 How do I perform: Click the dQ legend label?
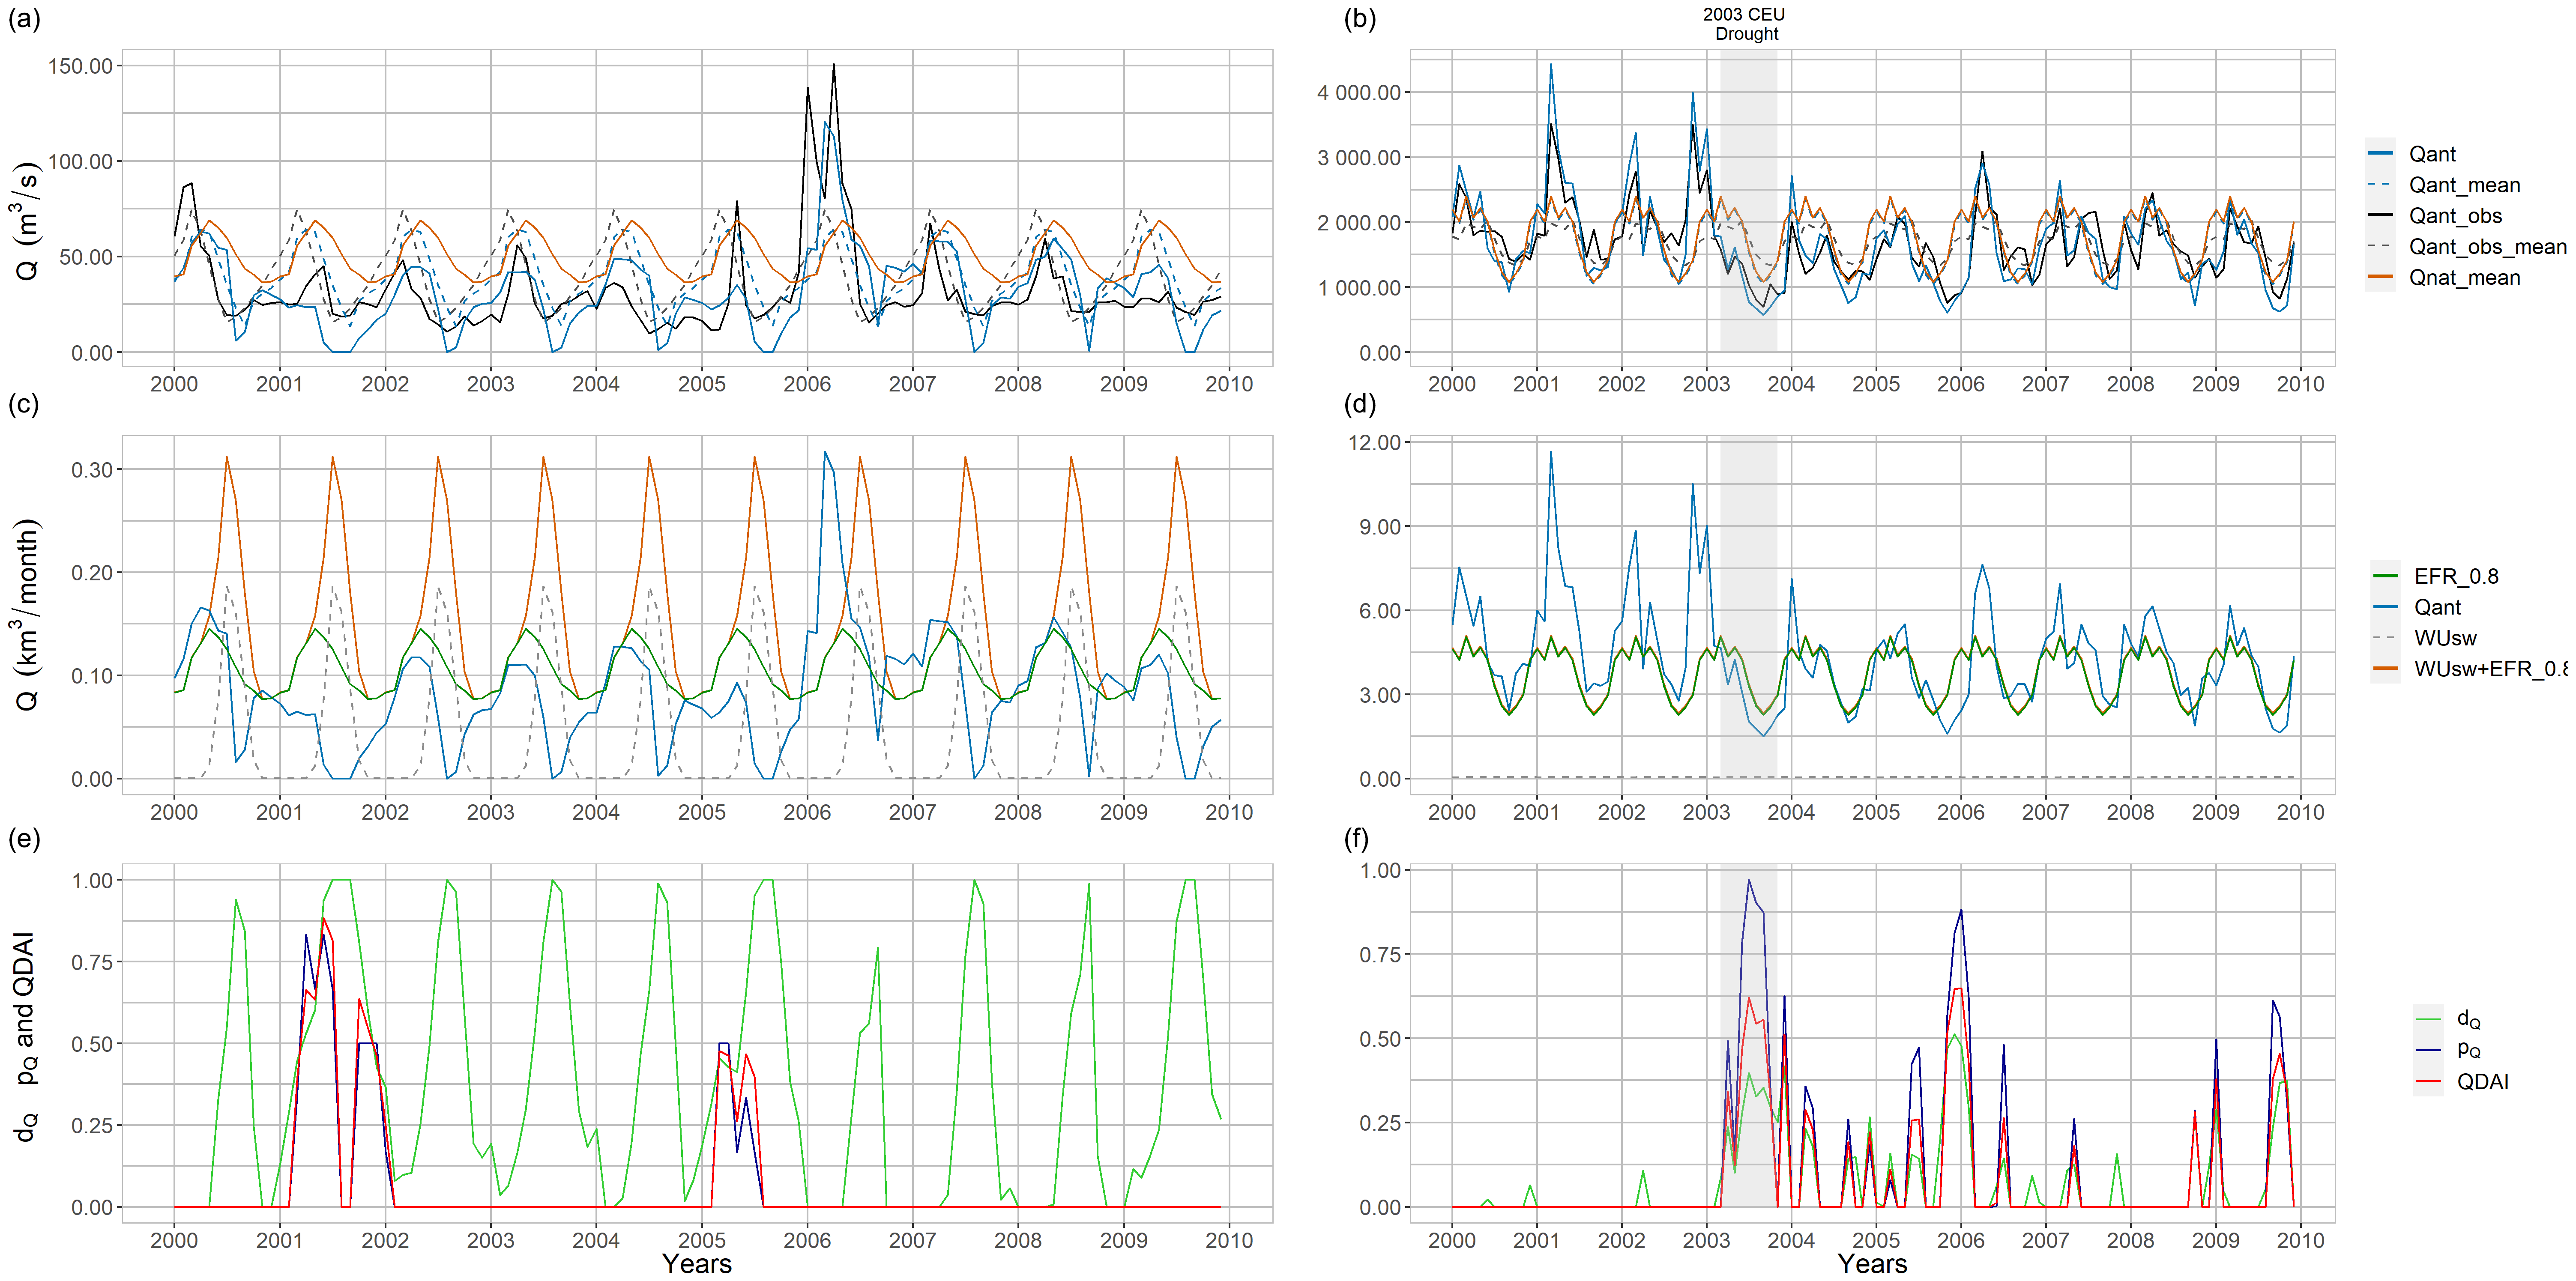pos(2468,1020)
